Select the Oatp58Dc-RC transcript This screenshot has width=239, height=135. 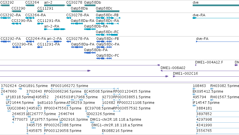[x=107, y=35]
